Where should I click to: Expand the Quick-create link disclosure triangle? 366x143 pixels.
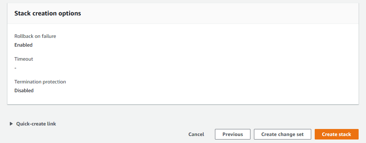click(11, 124)
